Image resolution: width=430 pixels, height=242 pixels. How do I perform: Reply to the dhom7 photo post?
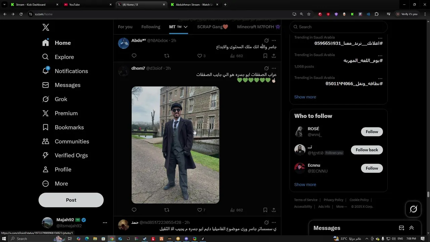tap(134, 210)
